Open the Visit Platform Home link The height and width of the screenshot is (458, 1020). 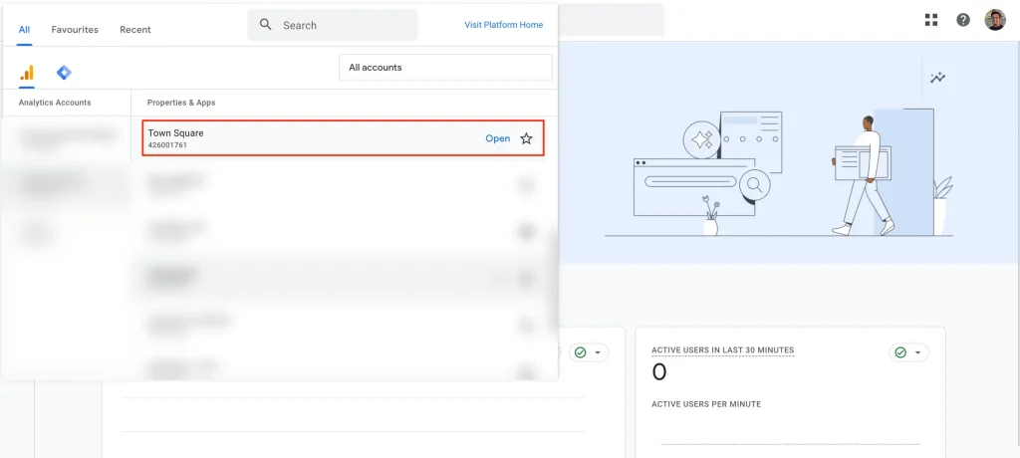pos(503,25)
